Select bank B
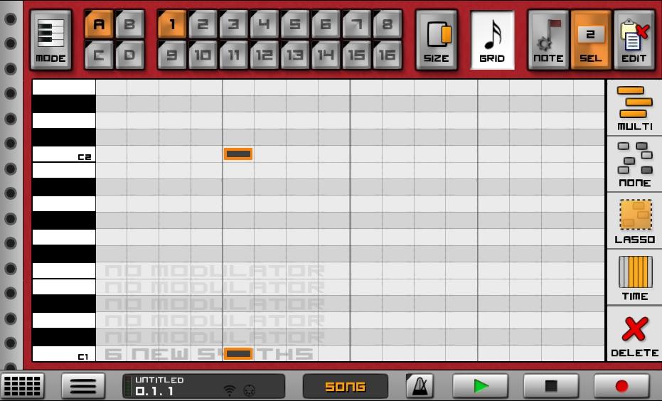This screenshot has height=401, width=662. pyautogui.click(x=129, y=24)
